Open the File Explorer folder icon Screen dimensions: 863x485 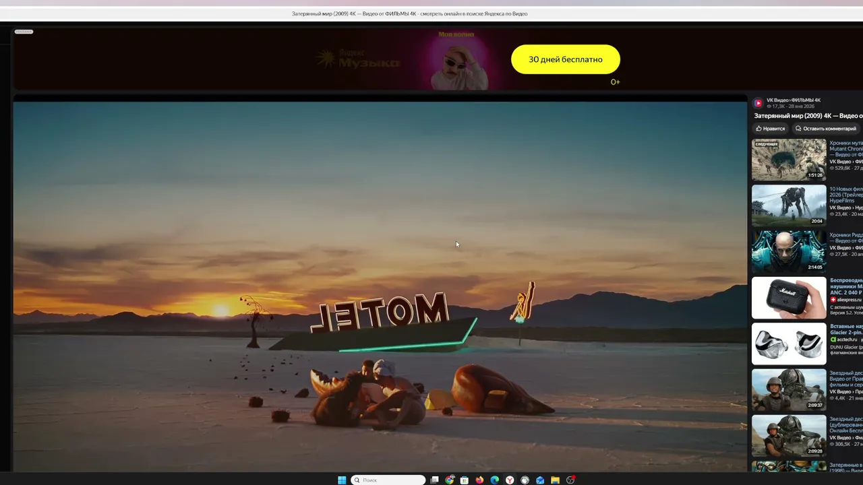(x=555, y=480)
